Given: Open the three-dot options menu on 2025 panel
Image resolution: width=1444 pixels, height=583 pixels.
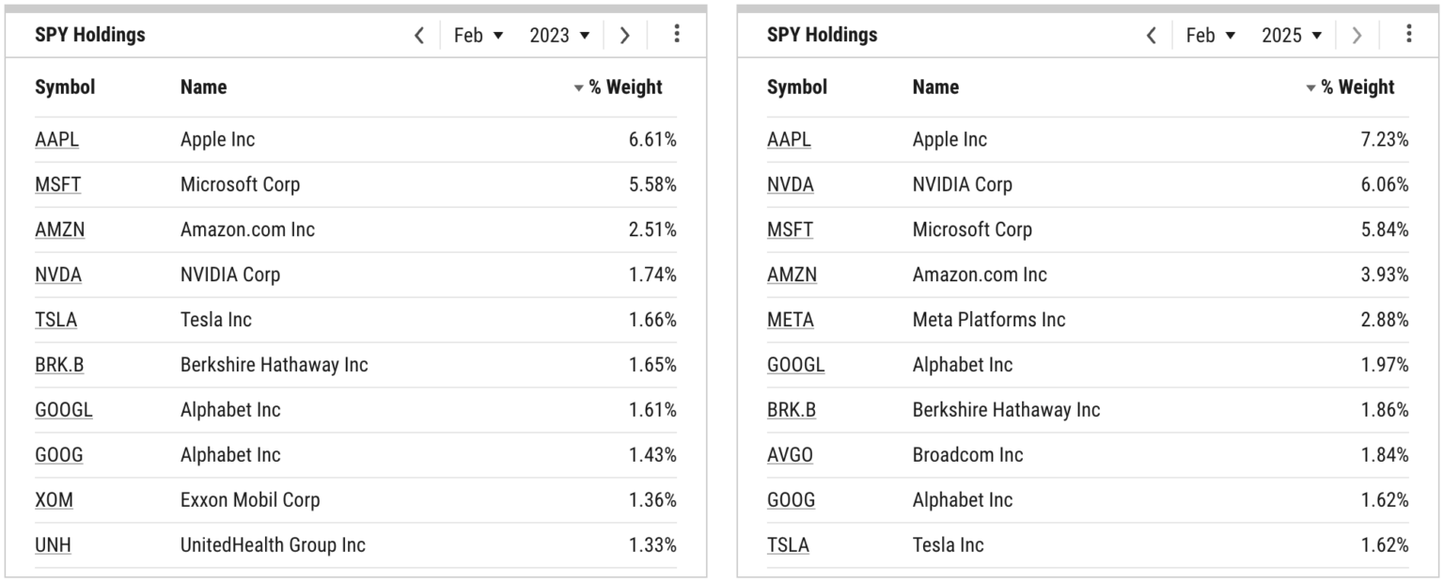Looking at the screenshot, I should [x=1408, y=35].
